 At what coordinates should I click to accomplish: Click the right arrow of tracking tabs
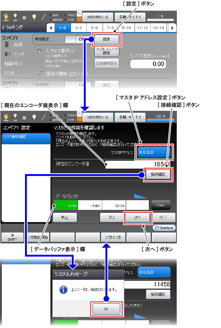pyautogui.click(x=172, y=28)
